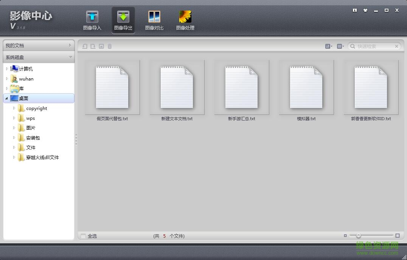Select the 安装包 folder in tree
The height and width of the screenshot is (260, 407).
click(x=33, y=138)
